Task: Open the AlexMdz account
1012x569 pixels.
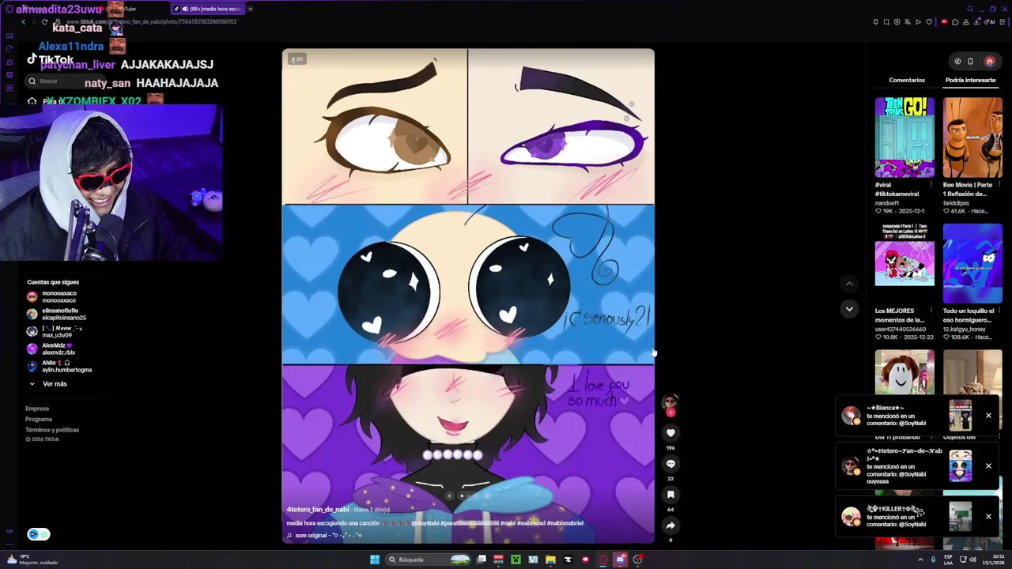Action: 51,349
